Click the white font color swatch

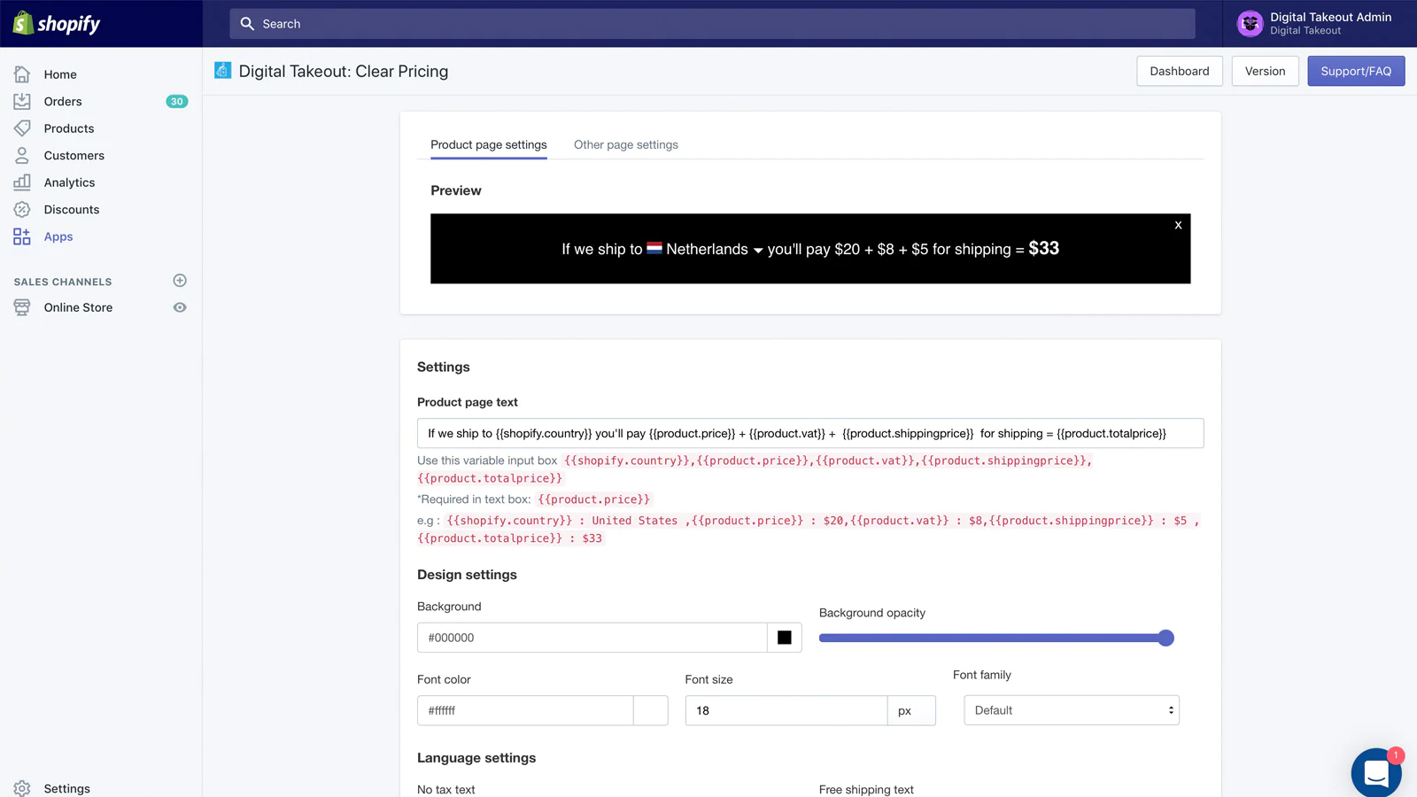pos(651,710)
